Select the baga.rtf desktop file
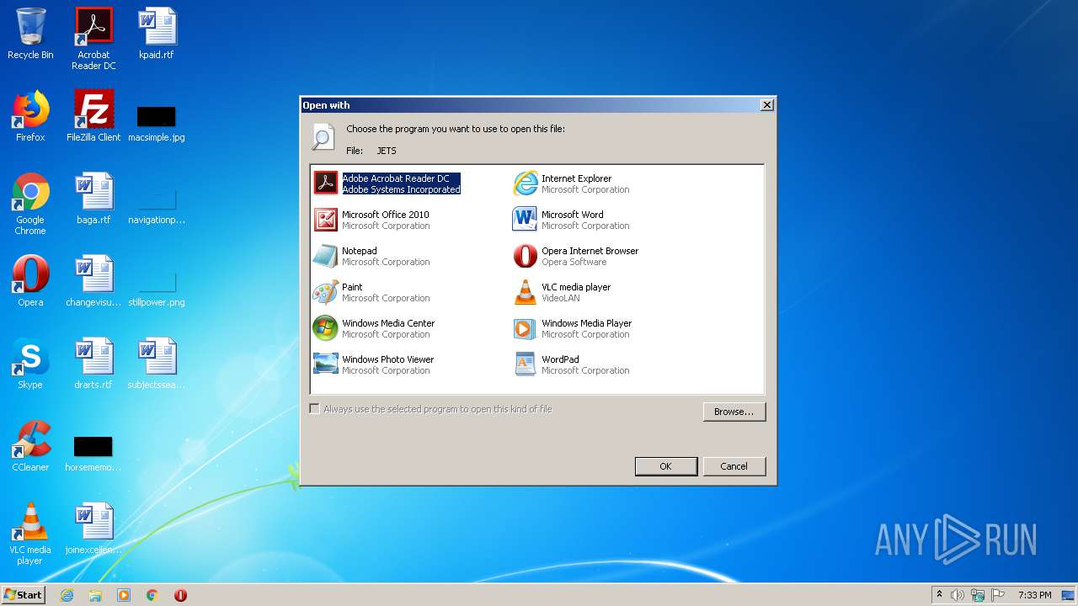The height and width of the screenshot is (606, 1078). tap(93, 199)
